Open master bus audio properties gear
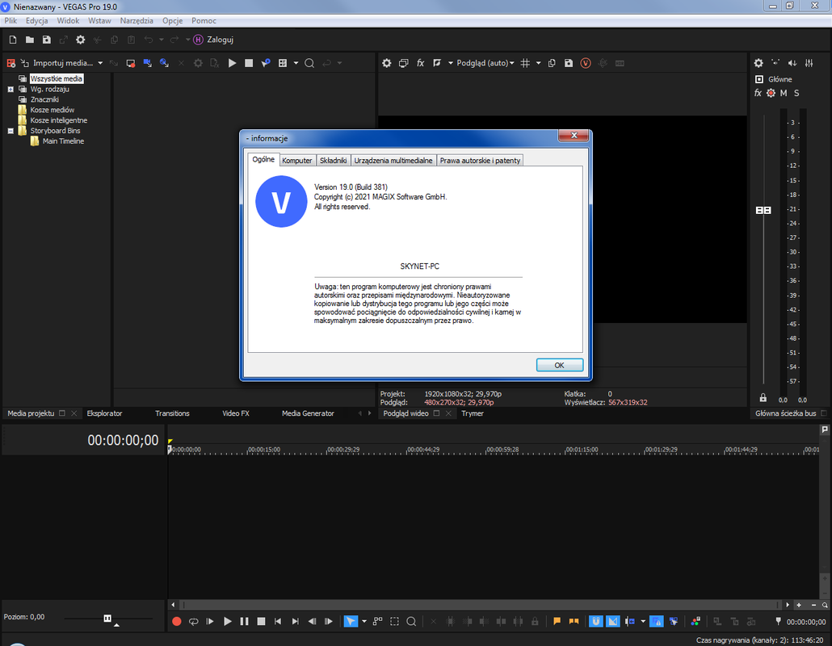 pyautogui.click(x=758, y=63)
